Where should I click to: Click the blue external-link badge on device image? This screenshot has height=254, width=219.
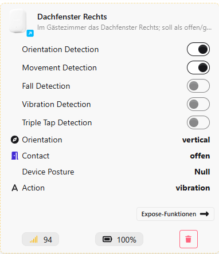pos(30,33)
